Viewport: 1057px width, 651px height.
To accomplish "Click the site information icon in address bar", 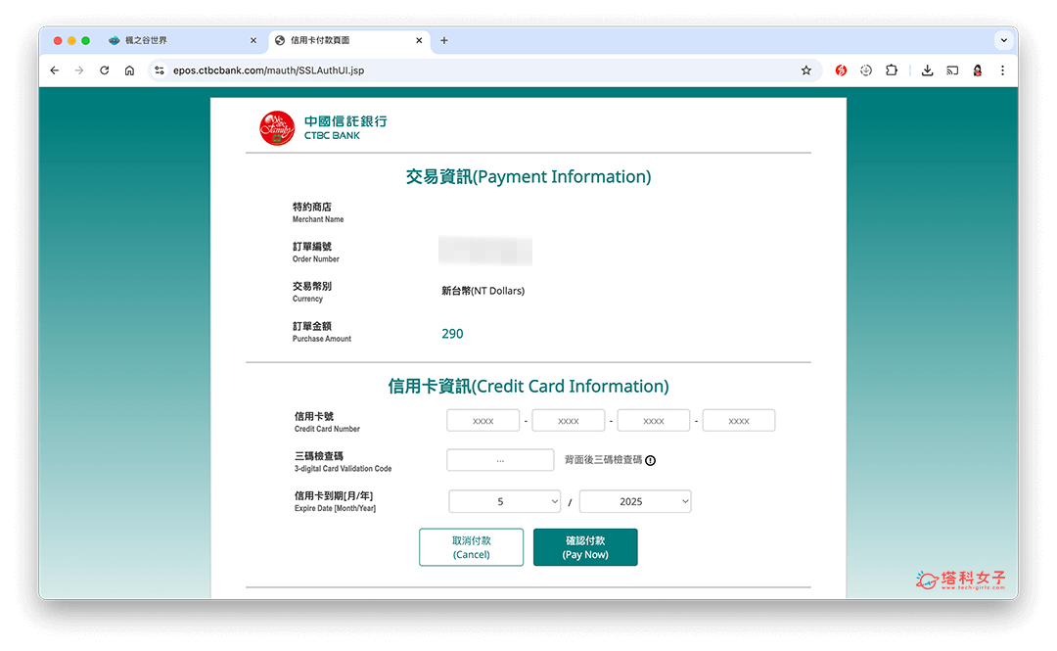I will tap(160, 70).
